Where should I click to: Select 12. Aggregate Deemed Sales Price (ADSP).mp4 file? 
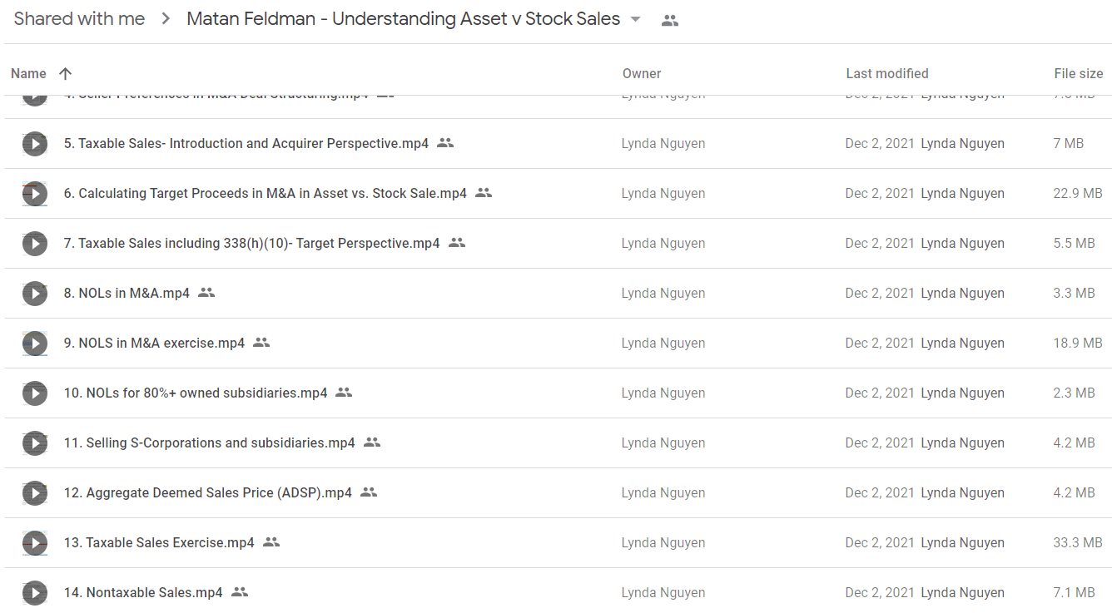(556, 492)
